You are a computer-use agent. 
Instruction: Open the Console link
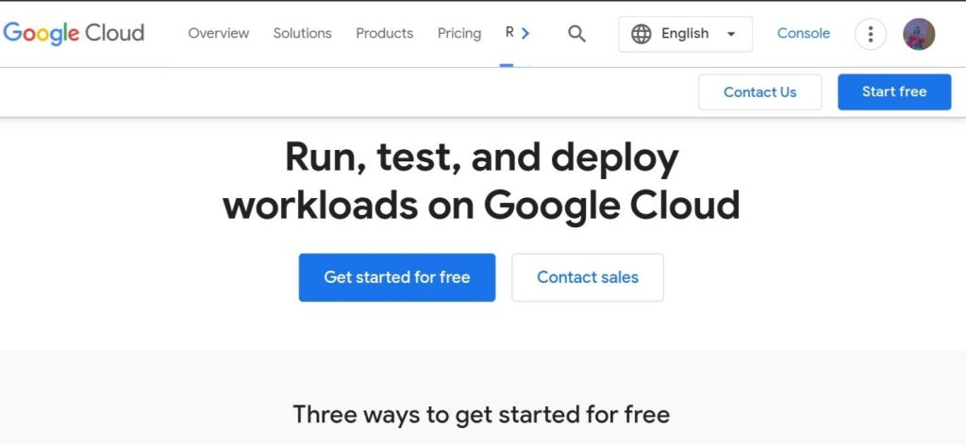tap(804, 33)
